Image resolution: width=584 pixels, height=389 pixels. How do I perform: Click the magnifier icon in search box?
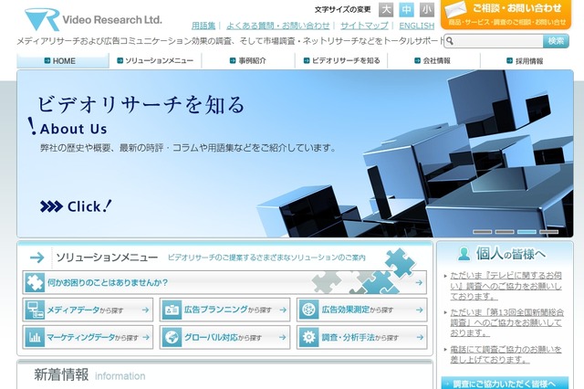[450, 40]
